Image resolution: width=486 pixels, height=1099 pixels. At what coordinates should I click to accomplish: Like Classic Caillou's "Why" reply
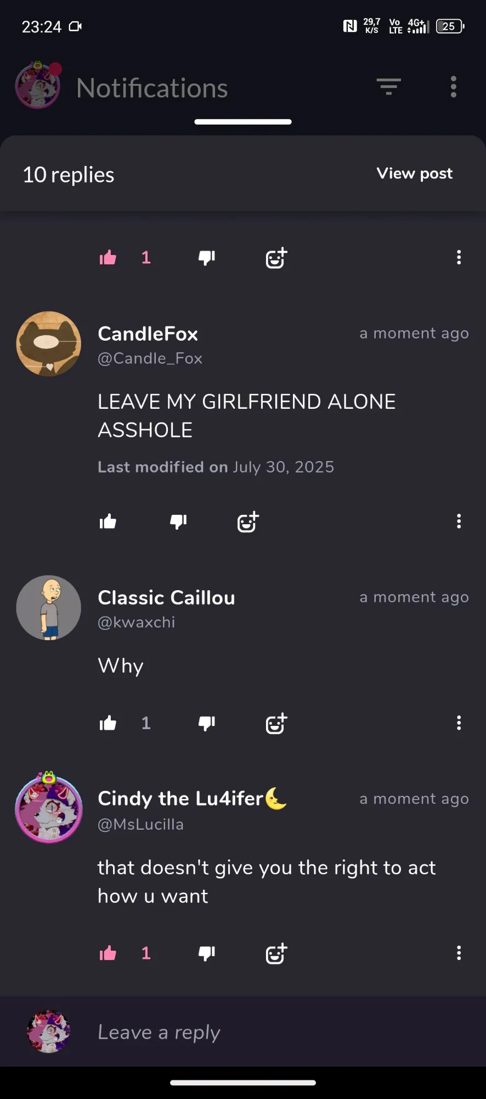point(108,723)
